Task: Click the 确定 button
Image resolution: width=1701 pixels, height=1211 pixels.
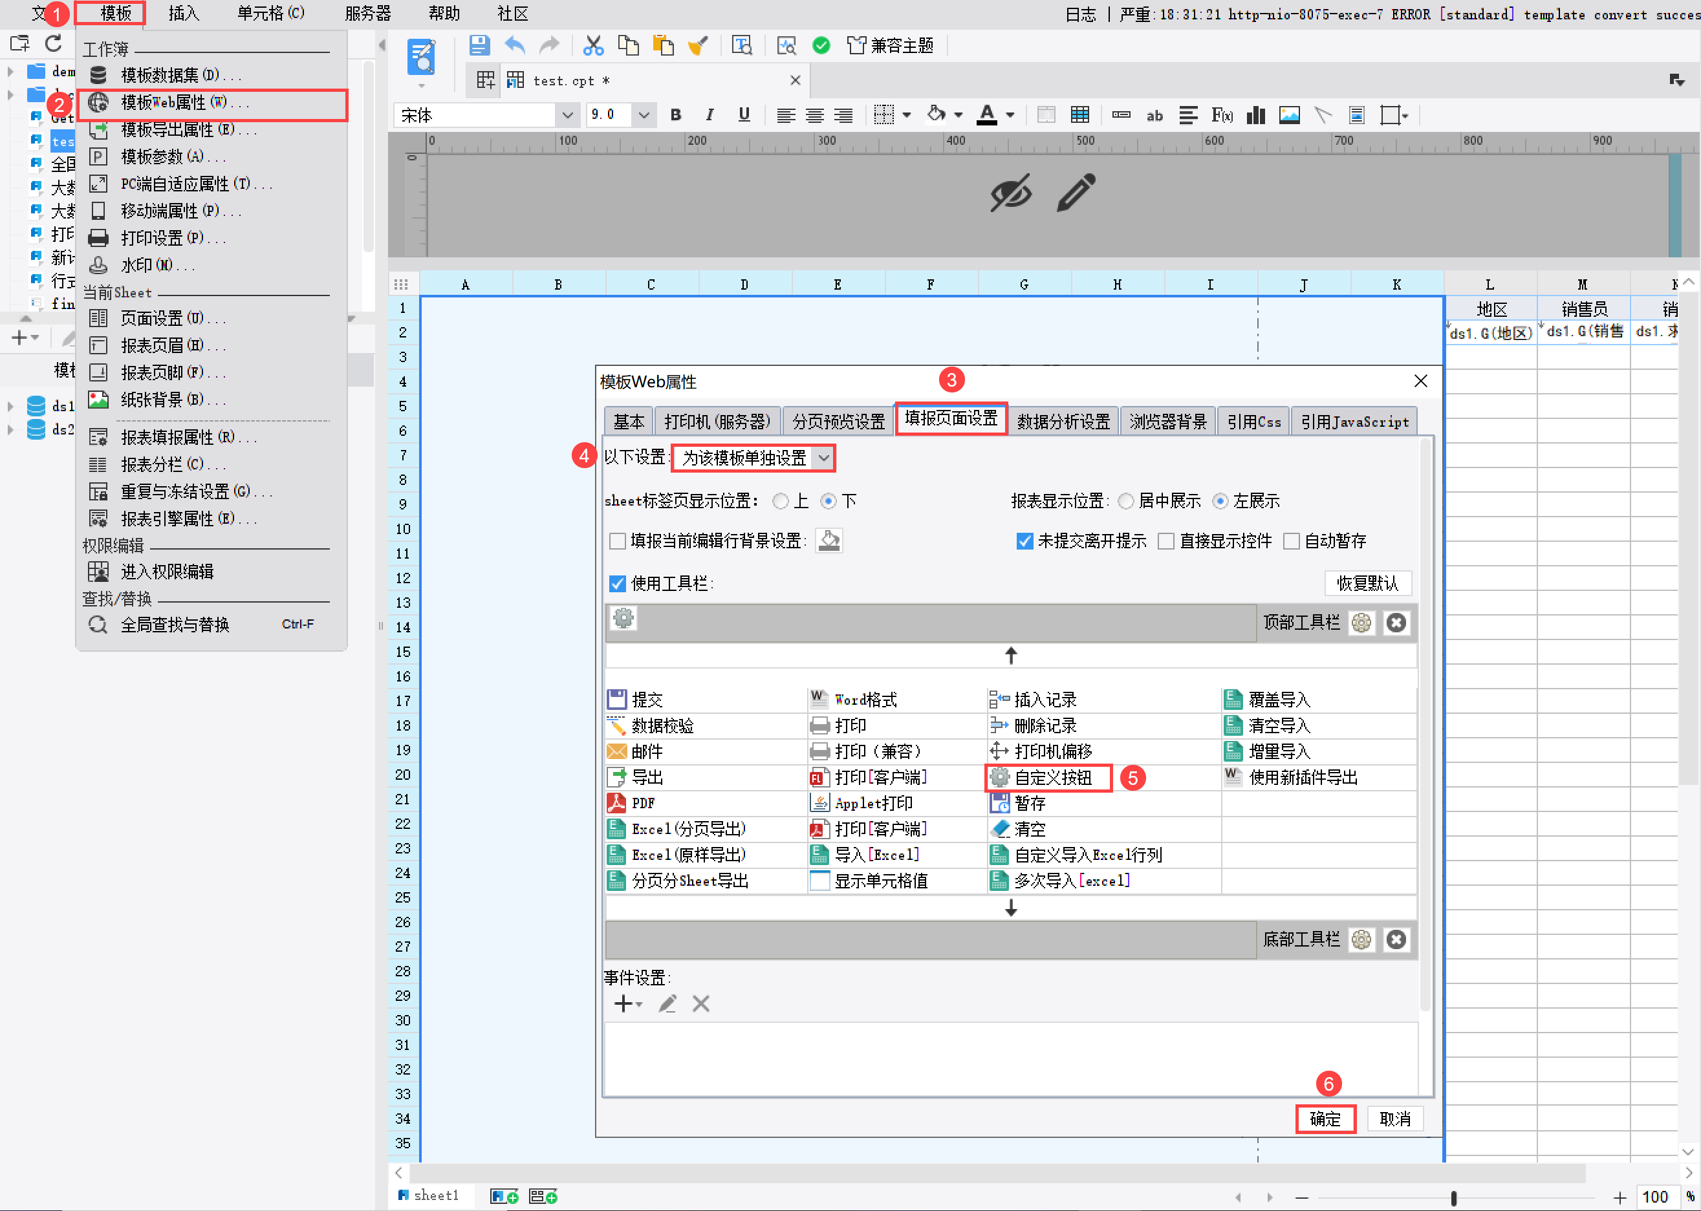Action: [1325, 1119]
